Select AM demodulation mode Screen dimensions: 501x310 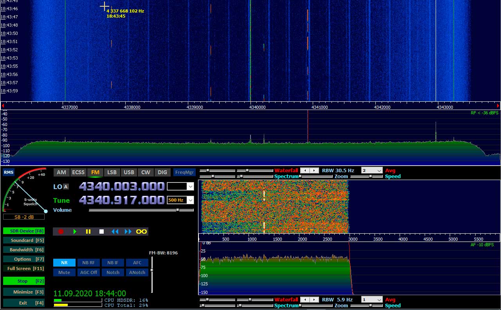(61, 172)
